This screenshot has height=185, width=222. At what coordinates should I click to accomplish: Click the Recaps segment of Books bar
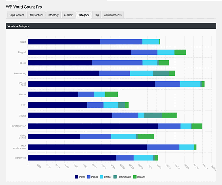pyautogui.click(x=164, y=63)
